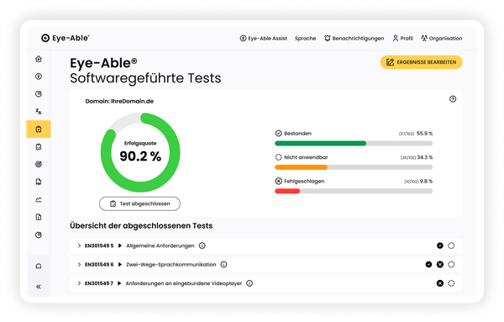Open Benachrichtigungen in top navigation
The width and height of the screenshot is (504, 322).
click(x=354, y=39)
